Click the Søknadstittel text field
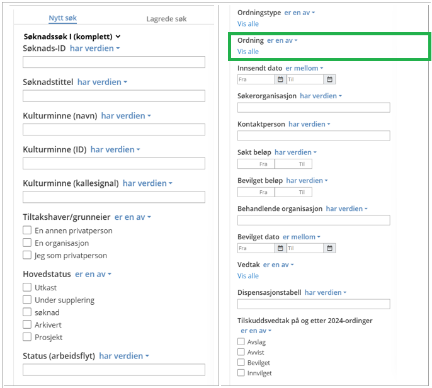This screenshot has height=388, width=432. [114, 96]
